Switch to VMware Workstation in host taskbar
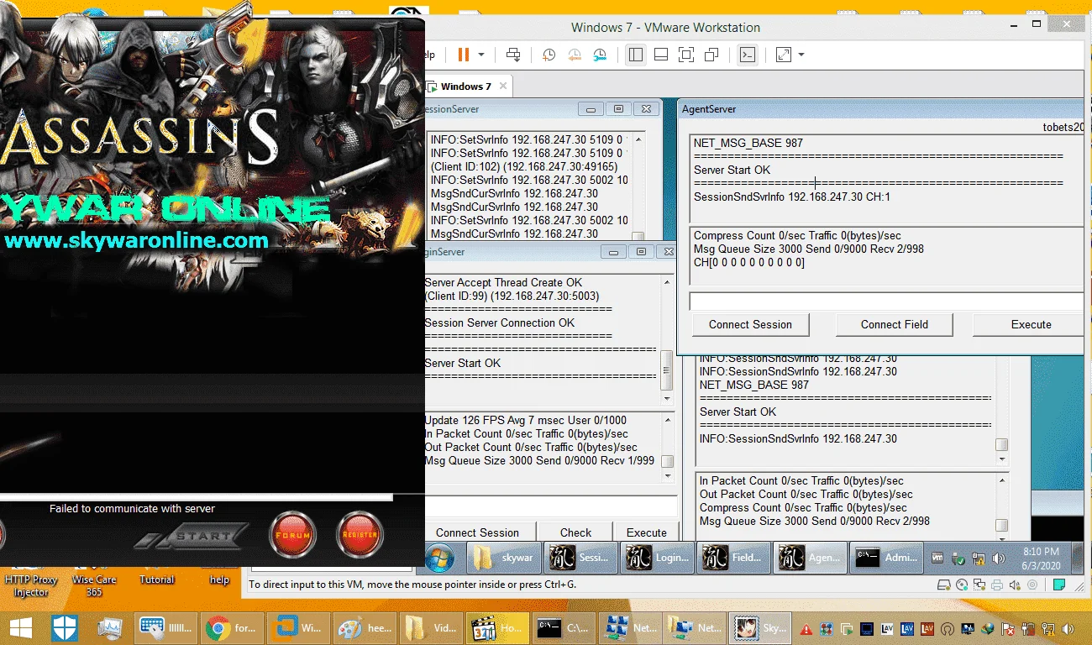The width and height of the screenshot is (1092, 645). pos(299,627)
